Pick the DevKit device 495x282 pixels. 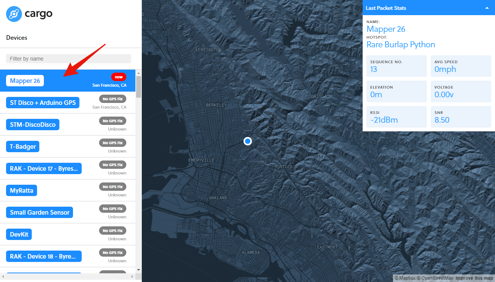(19, 234)
